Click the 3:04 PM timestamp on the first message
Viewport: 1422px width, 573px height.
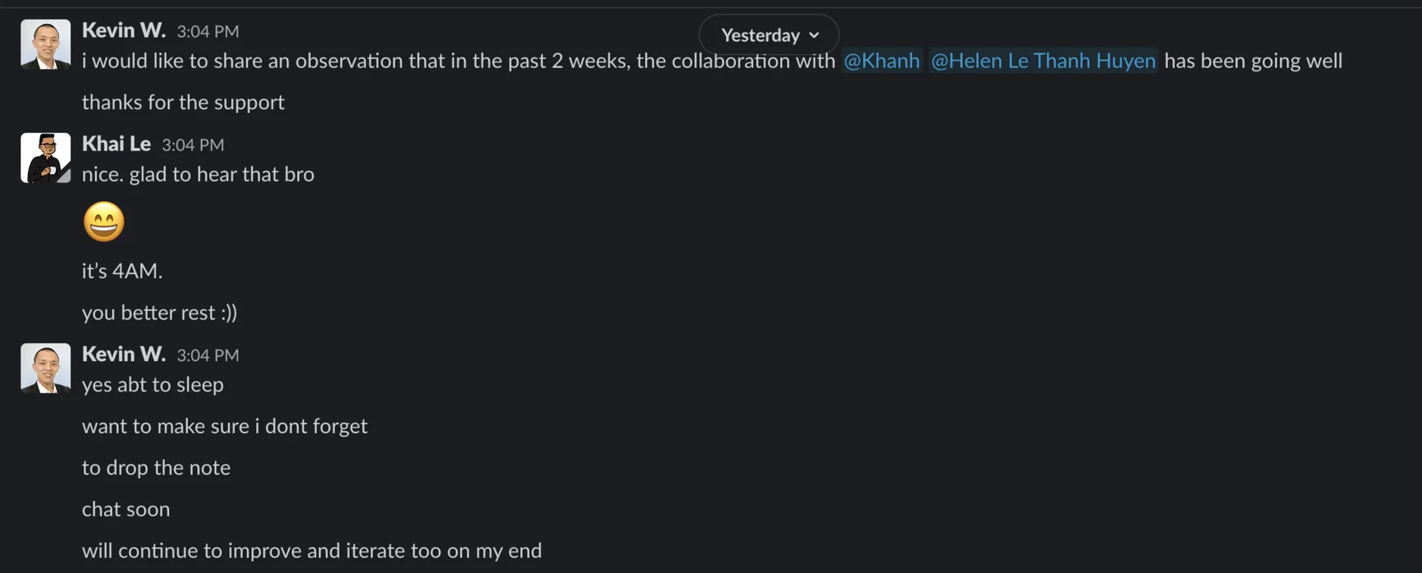[208, 31]
